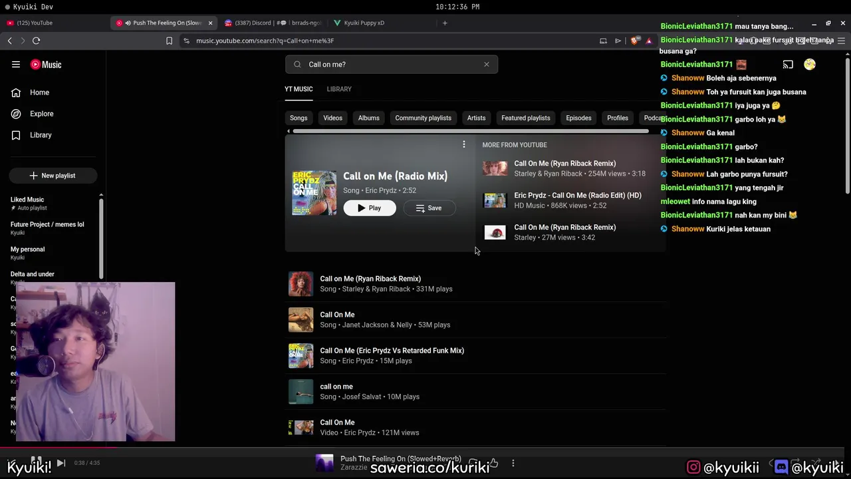Save Call on Me (Radio Mix) to a playlist
Viewport: 851px width, 479px height.
pos(429,208)
